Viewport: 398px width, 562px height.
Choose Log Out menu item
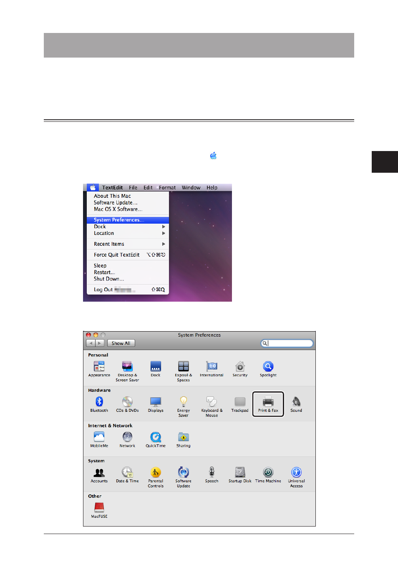pyautogui.click(x=128, y=290)
